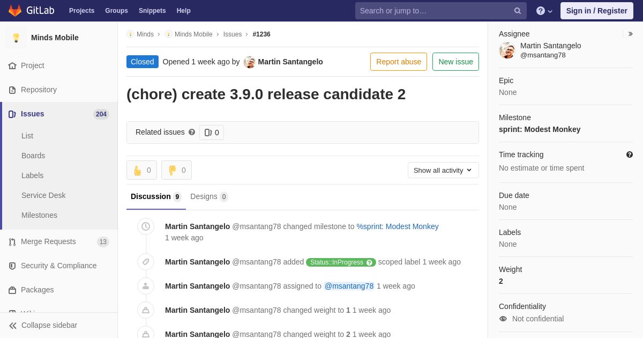Click the Report abuse button
Image resolution: width=643 pixels, height=338 pixels.
[x=399, y=62]
